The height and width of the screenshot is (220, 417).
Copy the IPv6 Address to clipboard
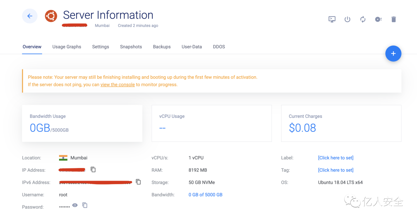point(138,182)
